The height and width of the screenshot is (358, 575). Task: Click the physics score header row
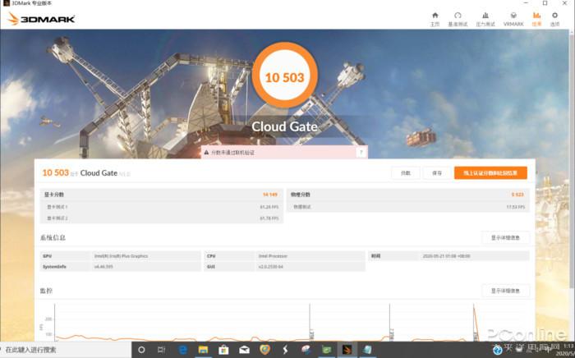[407, 195]
